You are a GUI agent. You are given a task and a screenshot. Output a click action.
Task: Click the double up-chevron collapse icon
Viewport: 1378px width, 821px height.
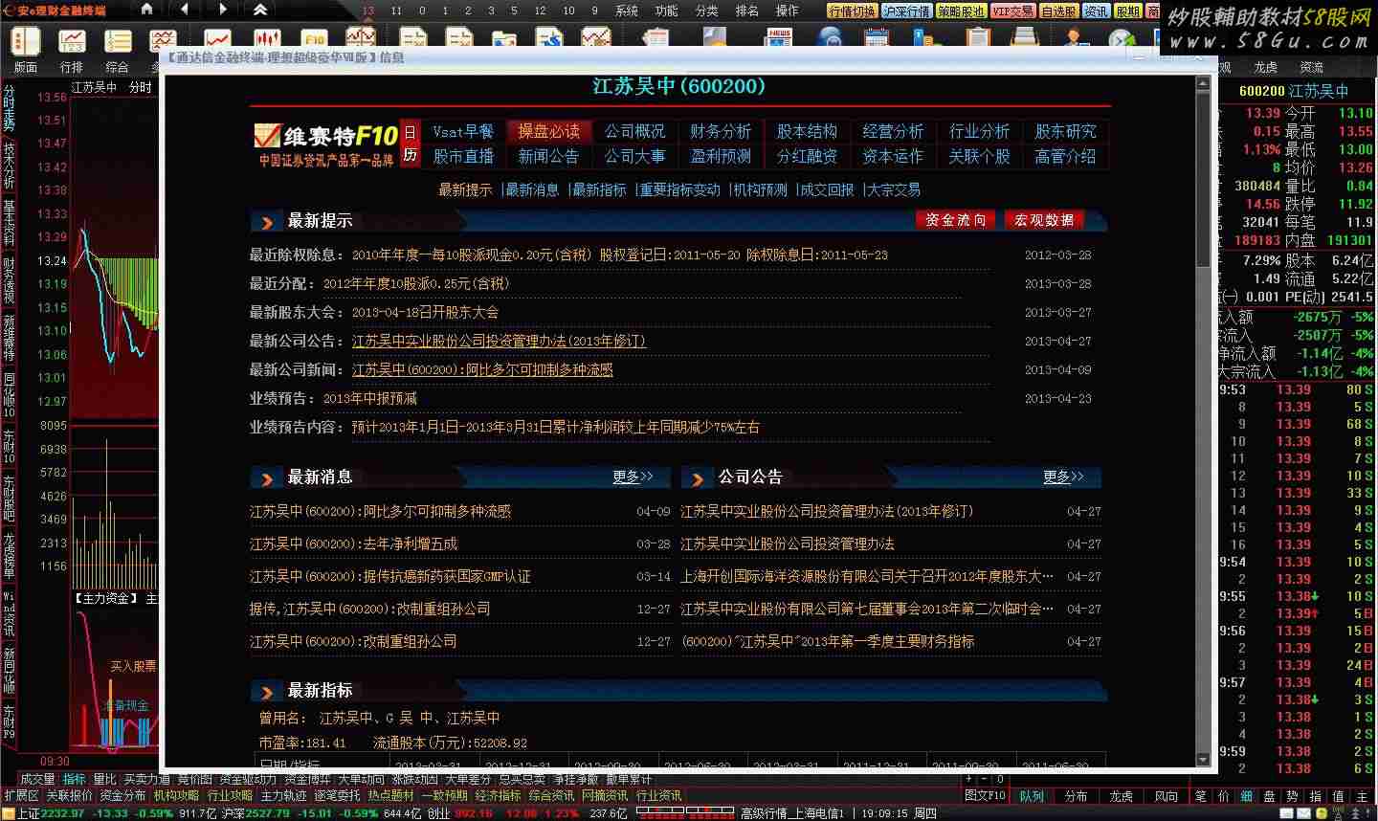[x=260, y=10]
